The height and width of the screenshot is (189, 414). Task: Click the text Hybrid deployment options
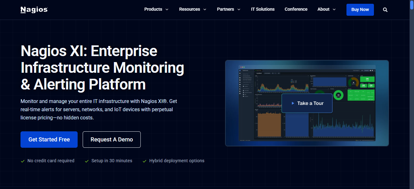pyautogui.click(x=177, y=161)
